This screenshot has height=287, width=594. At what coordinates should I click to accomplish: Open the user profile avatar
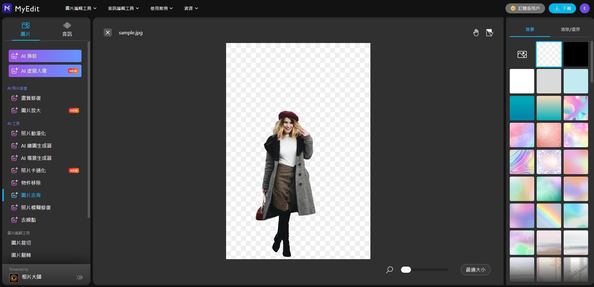point(584,8)
